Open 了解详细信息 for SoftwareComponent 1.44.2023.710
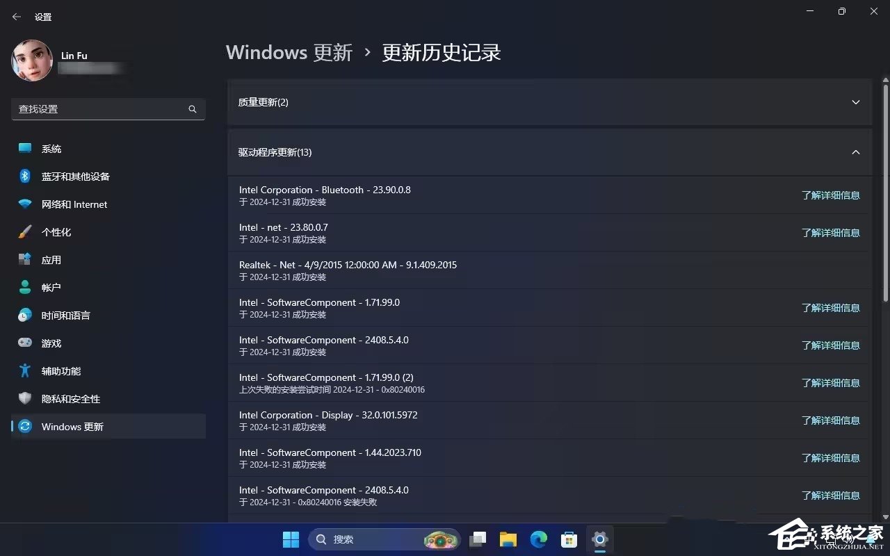This screenshot has width=890, height=556. (x=831, y=458)
